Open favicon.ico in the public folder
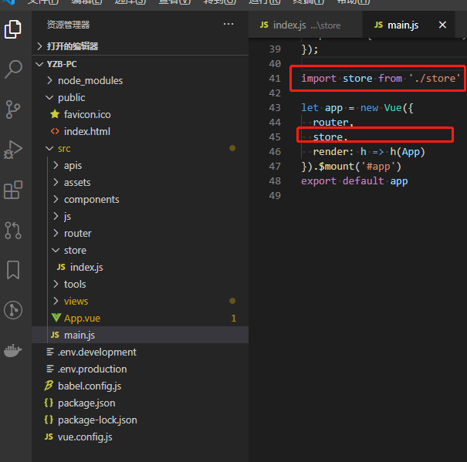 86,114
